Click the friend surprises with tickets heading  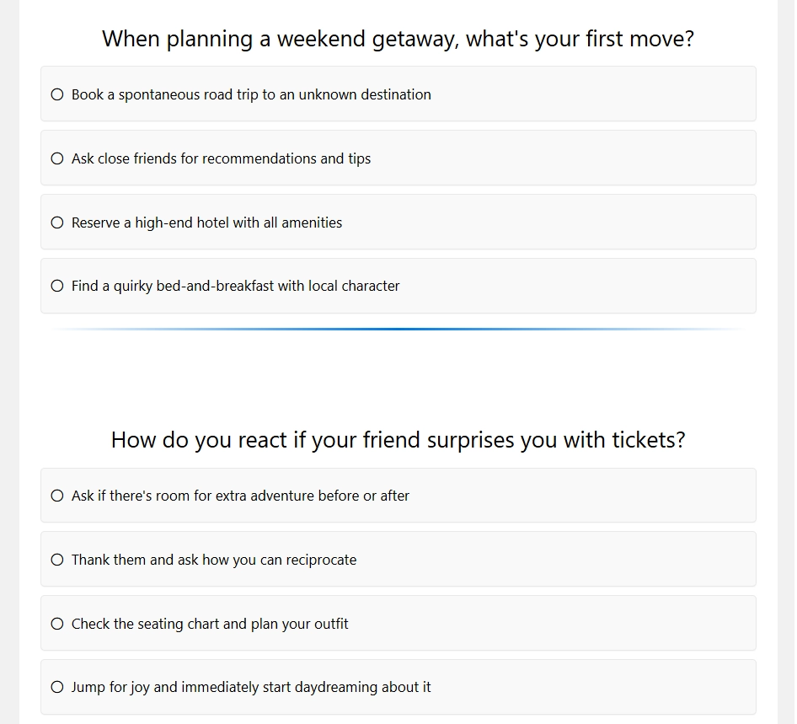(x=398, y=440)
